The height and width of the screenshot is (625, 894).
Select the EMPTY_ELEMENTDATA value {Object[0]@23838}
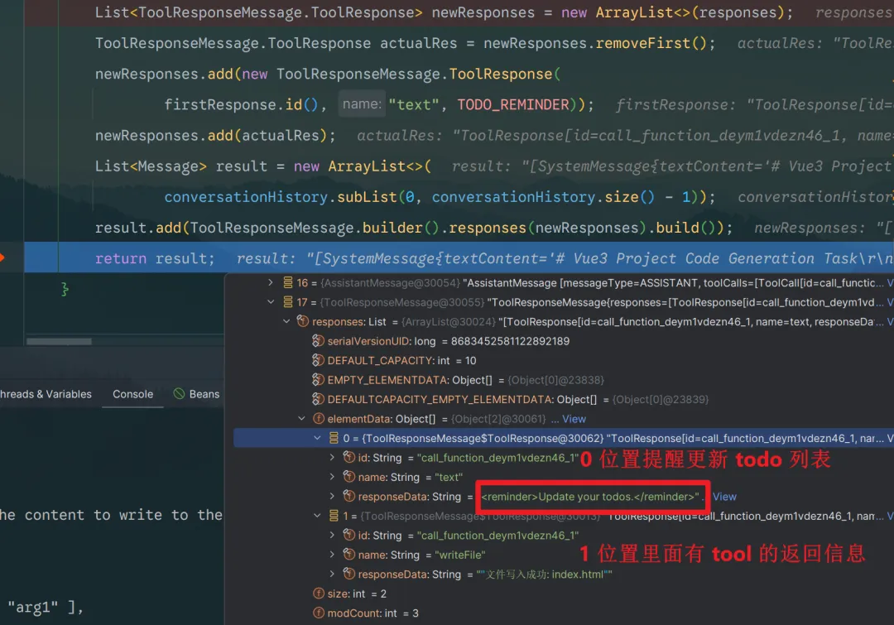(x=555, y=380)
